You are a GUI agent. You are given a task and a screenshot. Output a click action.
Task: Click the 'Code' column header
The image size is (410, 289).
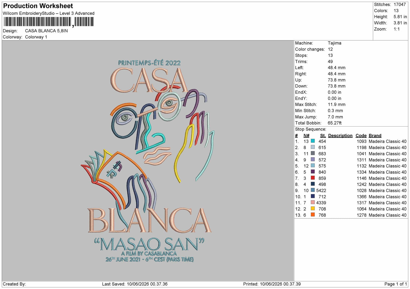click(x=361, y=136)
